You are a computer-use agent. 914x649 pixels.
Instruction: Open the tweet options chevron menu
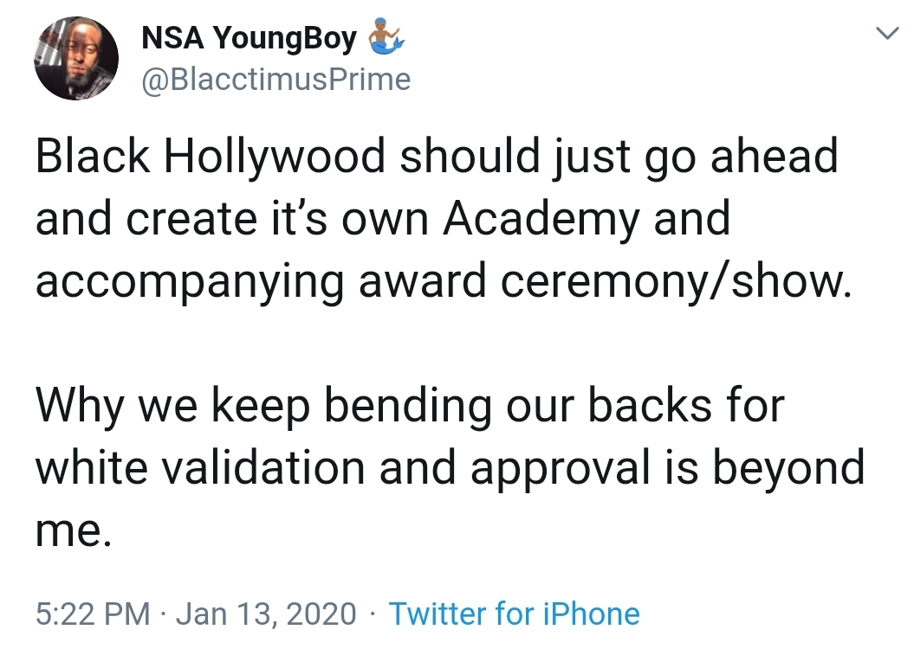click(x=887, y=34)
